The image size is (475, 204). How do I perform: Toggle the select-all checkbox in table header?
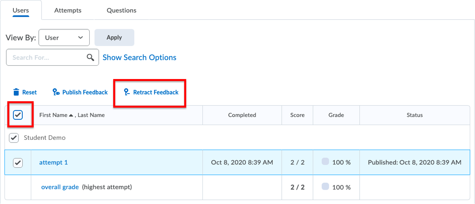(x=18, y=115)
